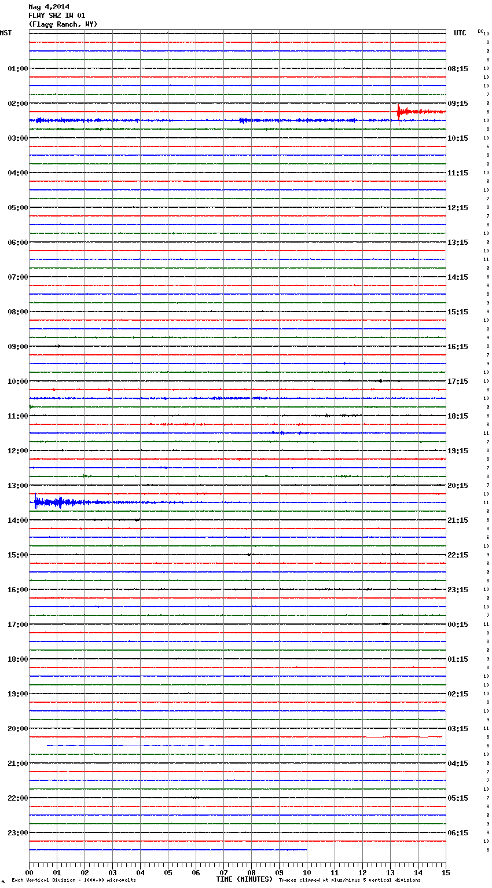492x888 pixels.
Task: Click the MST time label '12:00'
Action: pos(18,451)
